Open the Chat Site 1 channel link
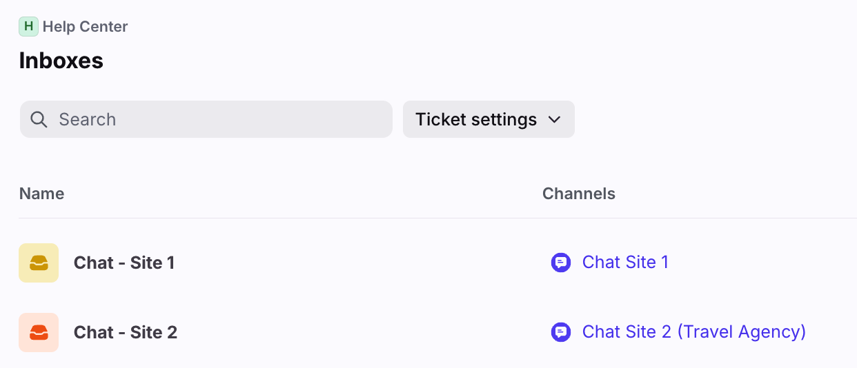 [x=625, y=263]
